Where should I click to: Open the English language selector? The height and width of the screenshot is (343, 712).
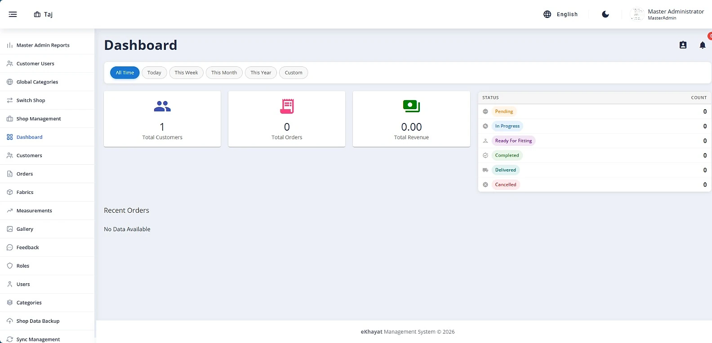[x=561, y=14]
